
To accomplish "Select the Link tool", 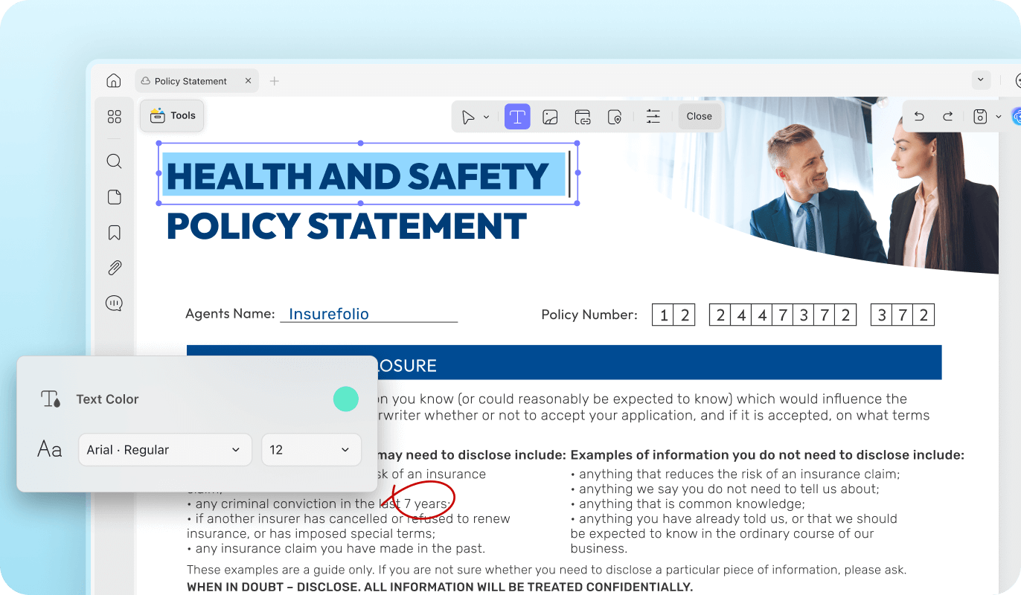I will tap(582, 117).
